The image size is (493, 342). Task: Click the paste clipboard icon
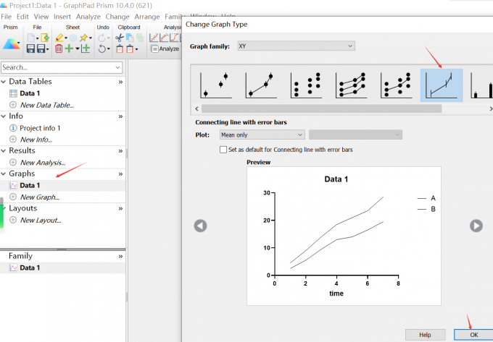[x=120, y=49]
